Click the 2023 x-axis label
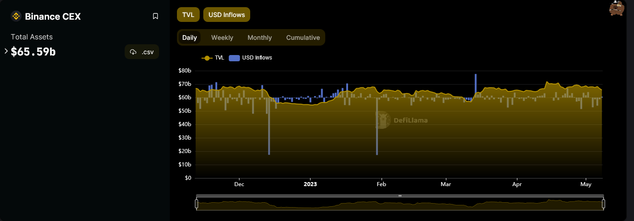This screenshot has height=221, width=634. click(x=310, y=184)
